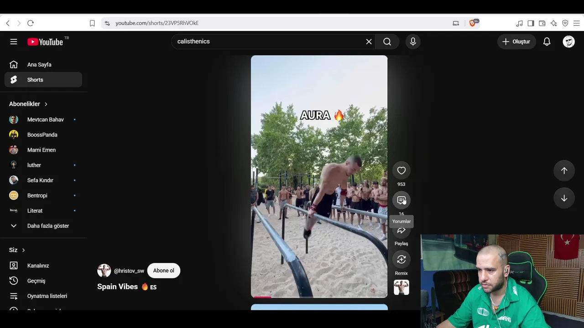The image size is (584, 328).
Task: Open the next short preview below
Action: pos(319,307)
